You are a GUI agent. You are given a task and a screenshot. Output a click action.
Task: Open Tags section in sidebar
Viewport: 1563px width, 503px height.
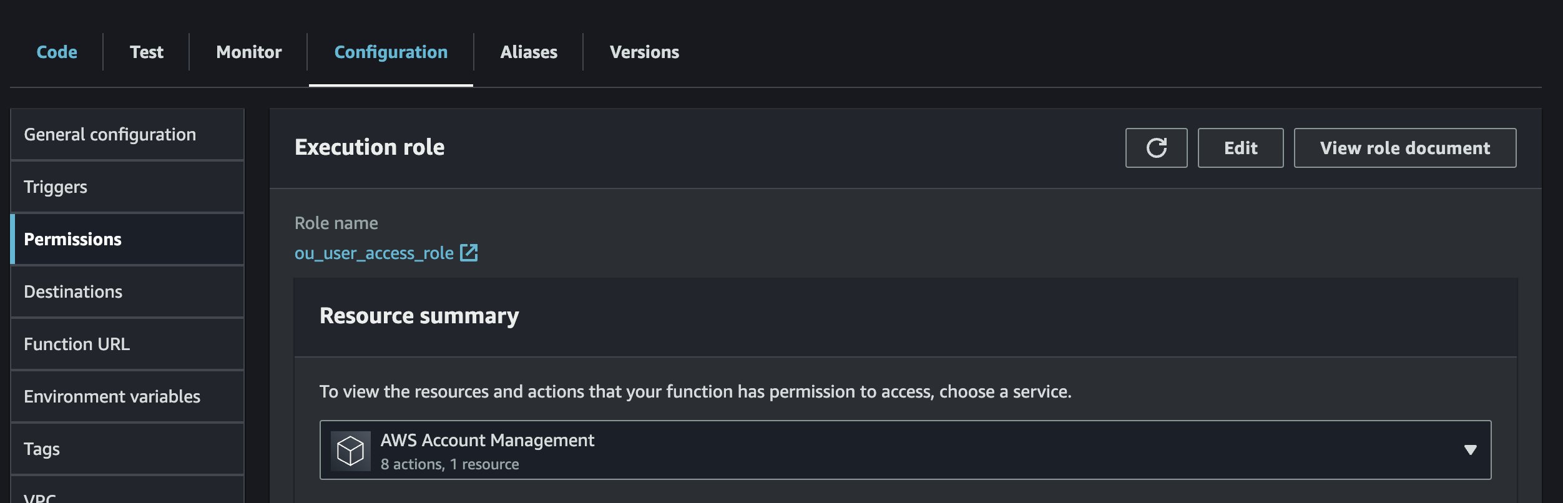[127, 449]
